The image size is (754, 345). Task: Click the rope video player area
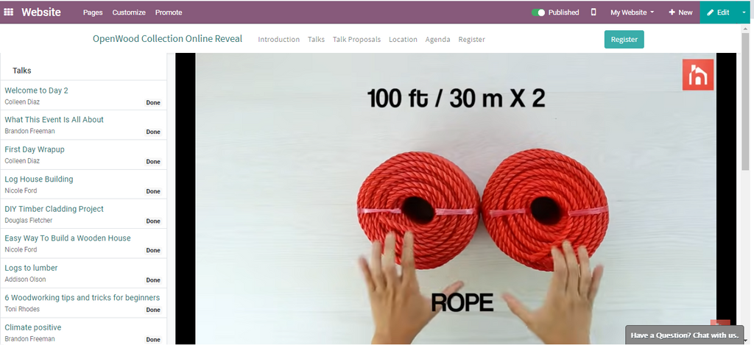[455, 199]
